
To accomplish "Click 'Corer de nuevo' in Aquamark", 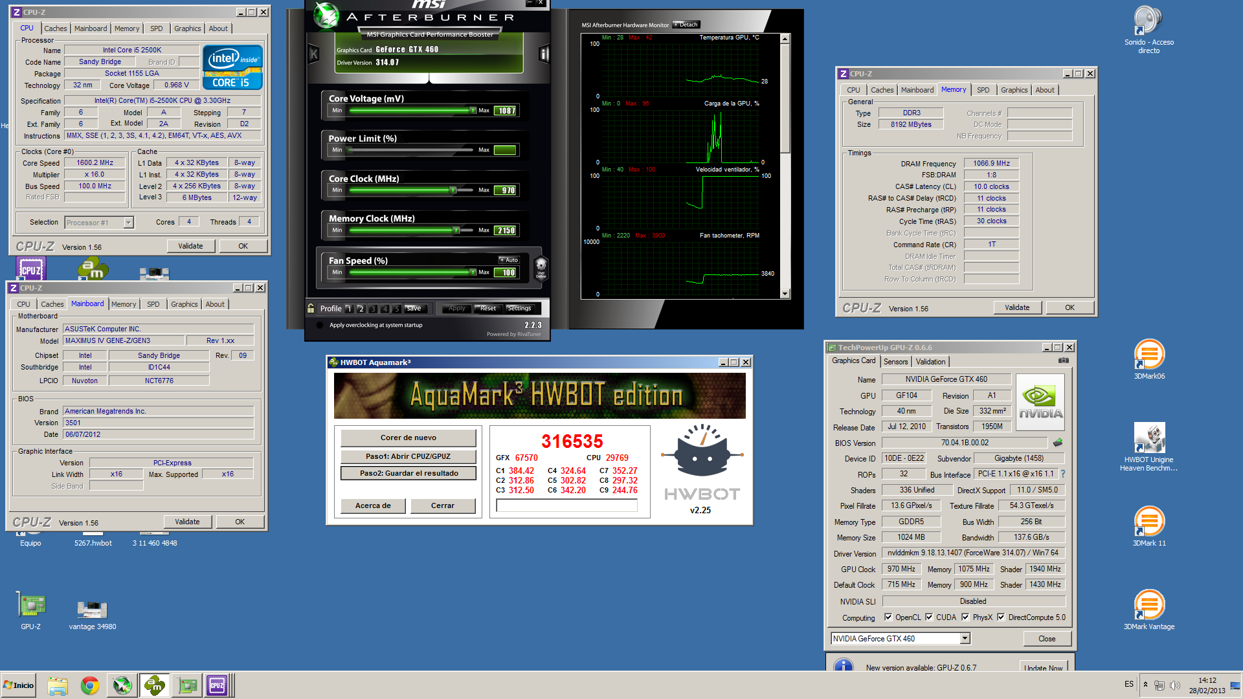I will tap(409, 438).
